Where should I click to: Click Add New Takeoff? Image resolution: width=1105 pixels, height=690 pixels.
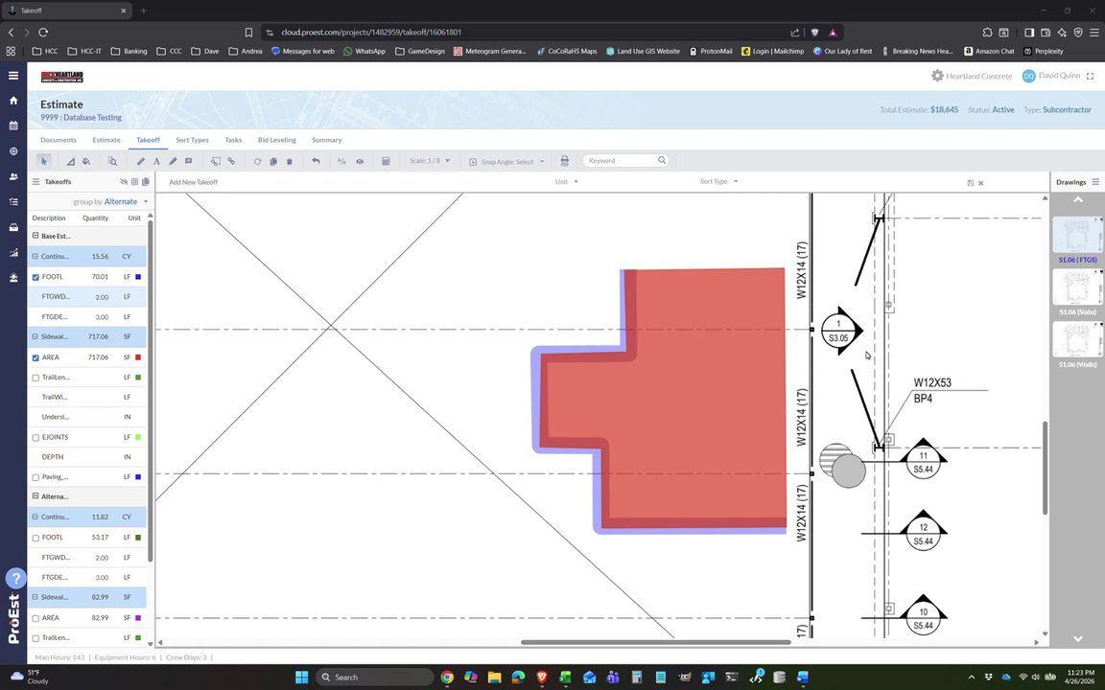coord(193,182)
